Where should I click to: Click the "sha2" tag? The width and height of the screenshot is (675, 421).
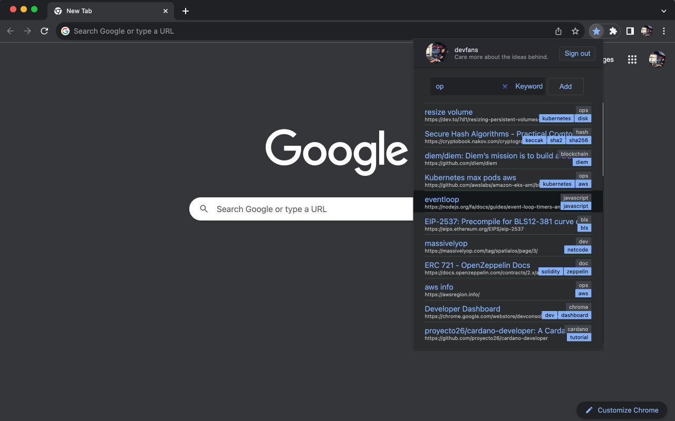click(x=556, y=141)
